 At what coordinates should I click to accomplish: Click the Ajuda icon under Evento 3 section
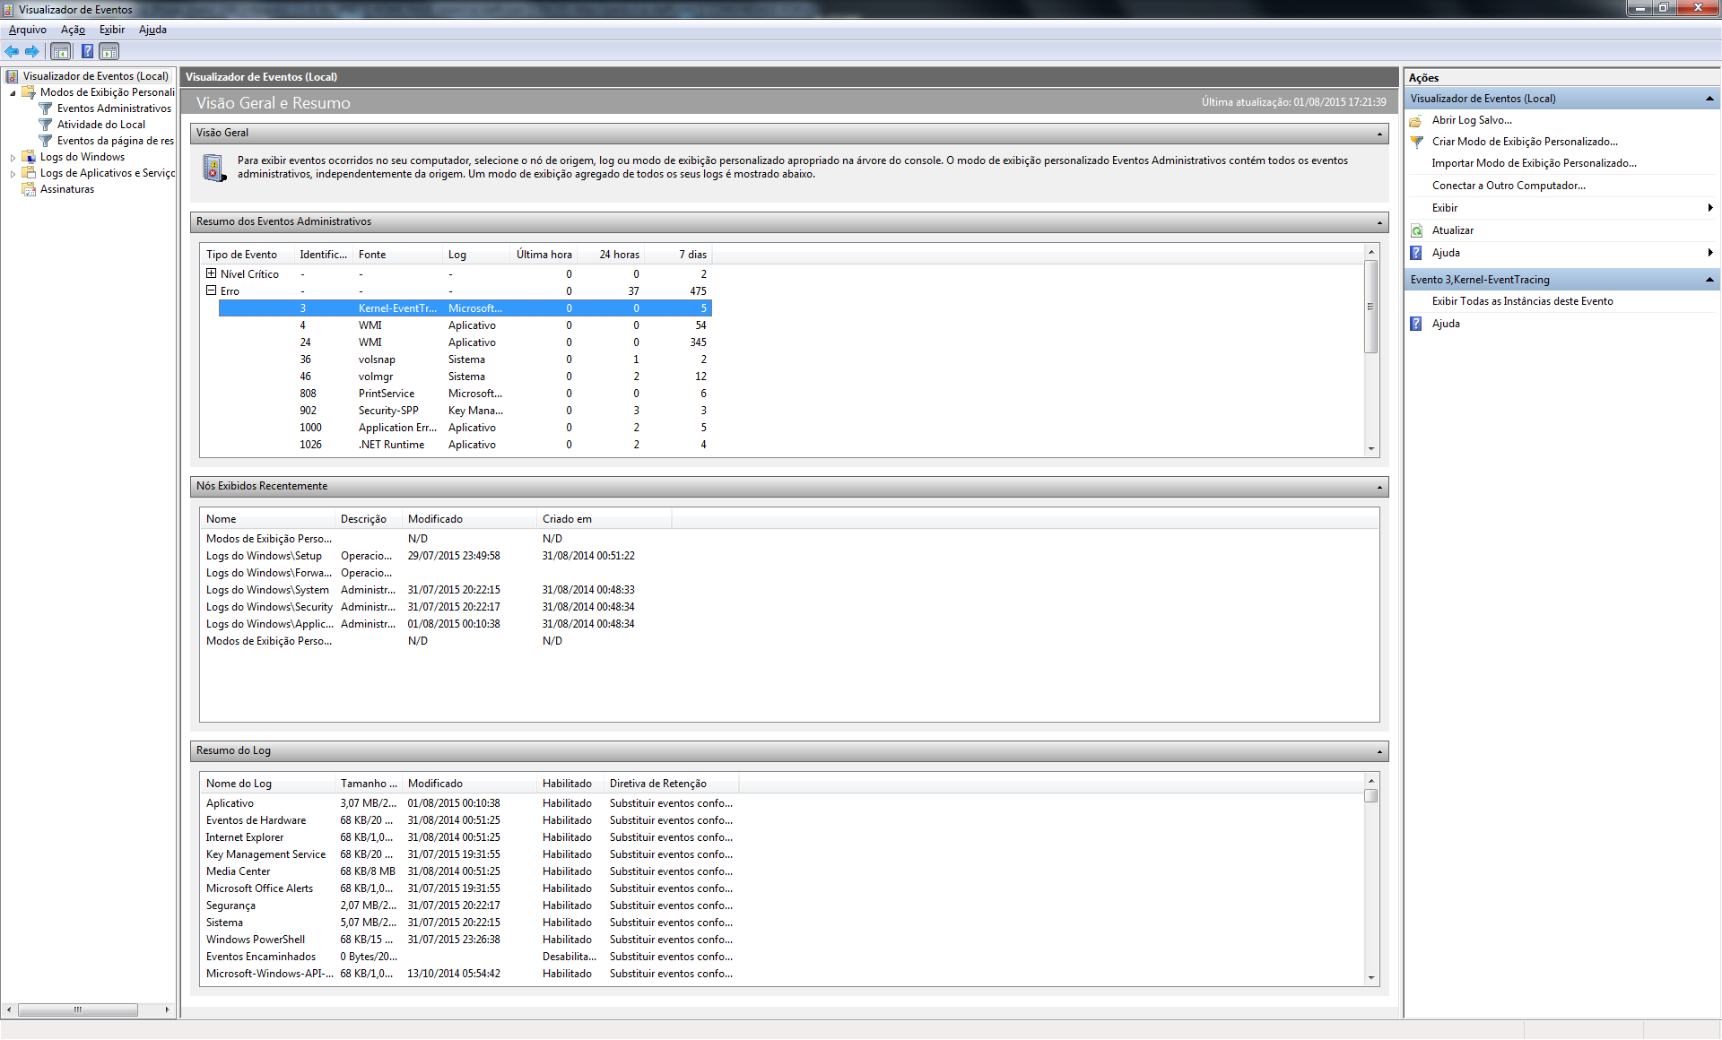(1416, 324)
